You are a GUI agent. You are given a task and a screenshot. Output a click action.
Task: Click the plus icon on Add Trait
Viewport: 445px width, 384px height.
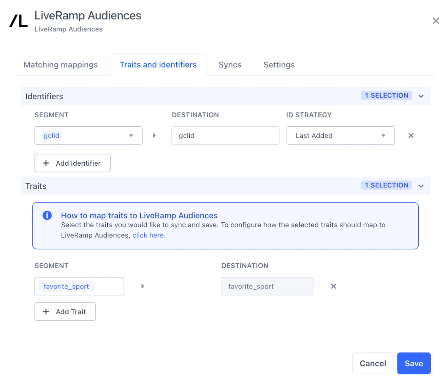tap(46, 312)
